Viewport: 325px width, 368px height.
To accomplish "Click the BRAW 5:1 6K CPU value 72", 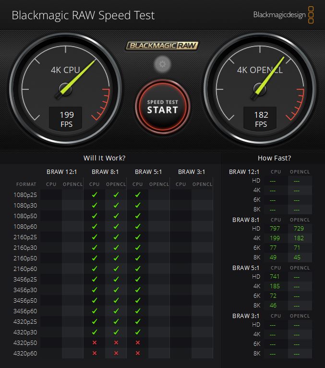I will point(273,296).
